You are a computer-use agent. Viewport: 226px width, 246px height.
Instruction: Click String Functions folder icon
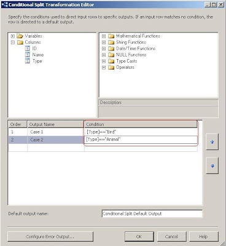pyautogui.click(x=111, y=42)
